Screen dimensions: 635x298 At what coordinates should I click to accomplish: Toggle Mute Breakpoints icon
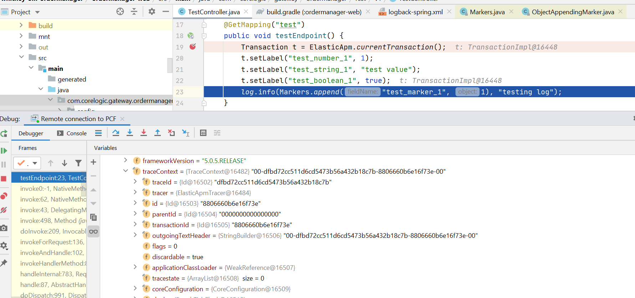(4, 210)
